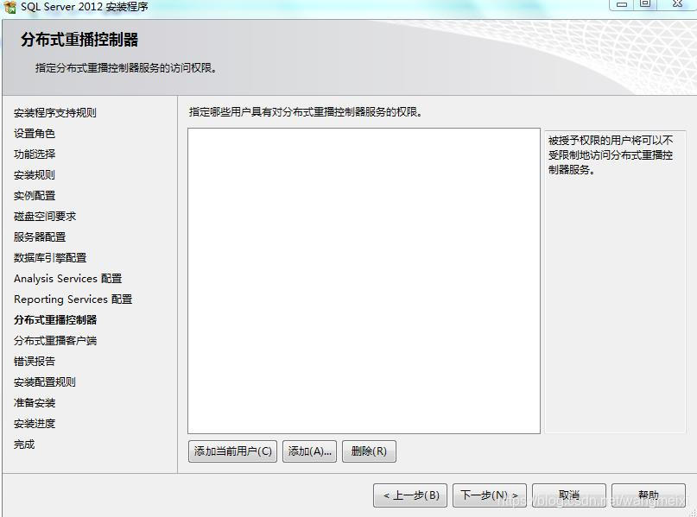Click subtitle 指定分布式重播控制器服务的访问权限
This screenshot has width=697, height=517.
pos(126,68)
